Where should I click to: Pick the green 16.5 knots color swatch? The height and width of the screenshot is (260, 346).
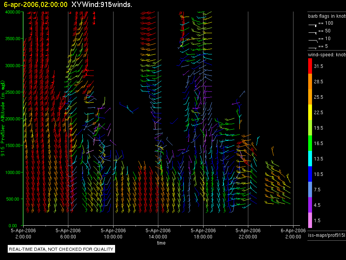[310, 143]
